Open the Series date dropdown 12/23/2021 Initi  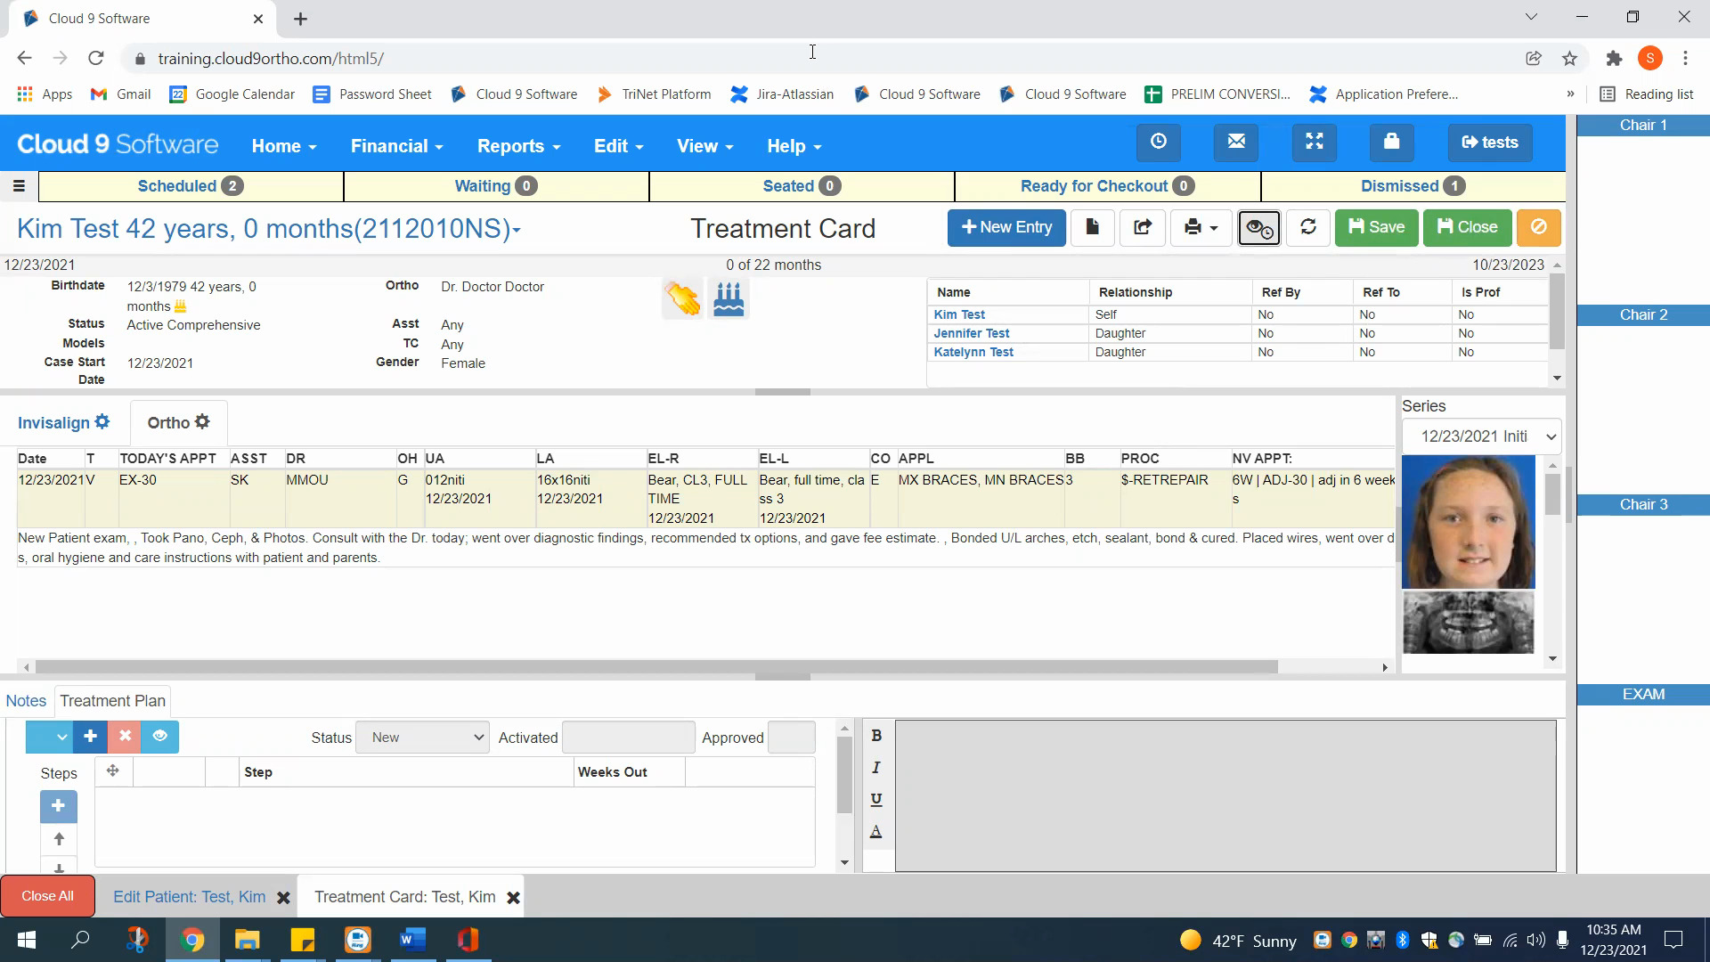pos(1481,436)
